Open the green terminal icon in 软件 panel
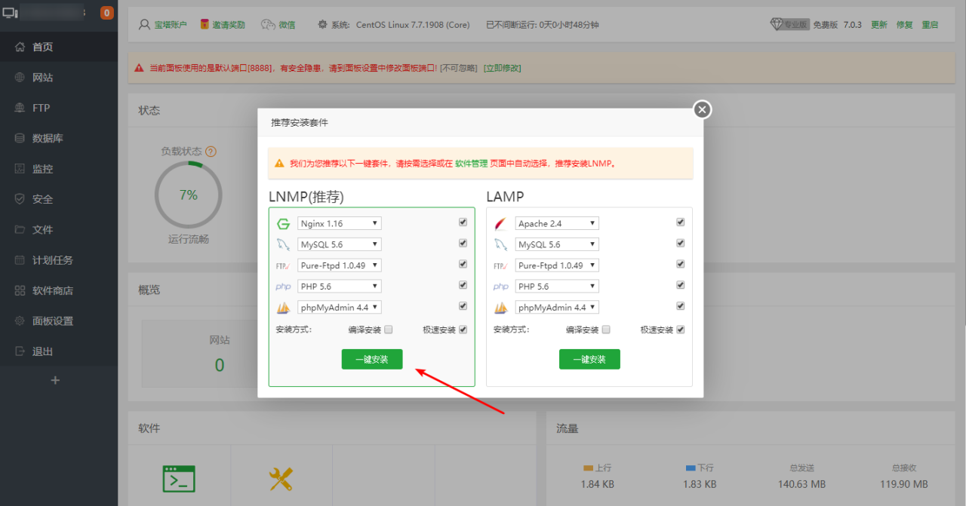The height and width of the screenshot is (506, 966). [x=179, y=479]
